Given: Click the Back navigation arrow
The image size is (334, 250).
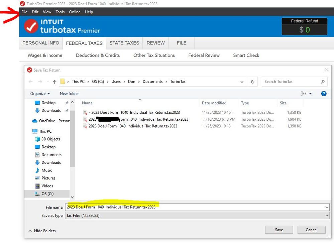Looking at the screenshot, I should pos(31,82).
